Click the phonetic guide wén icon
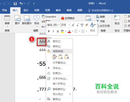Image resolution: width=130 pixels, height=102 pixels. click(82, 25)
